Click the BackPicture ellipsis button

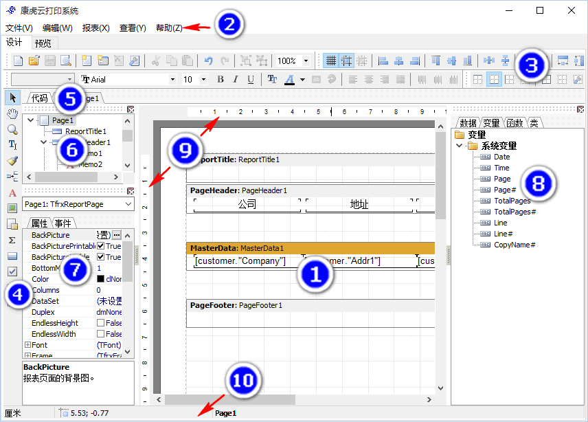[x=117, y=235]
